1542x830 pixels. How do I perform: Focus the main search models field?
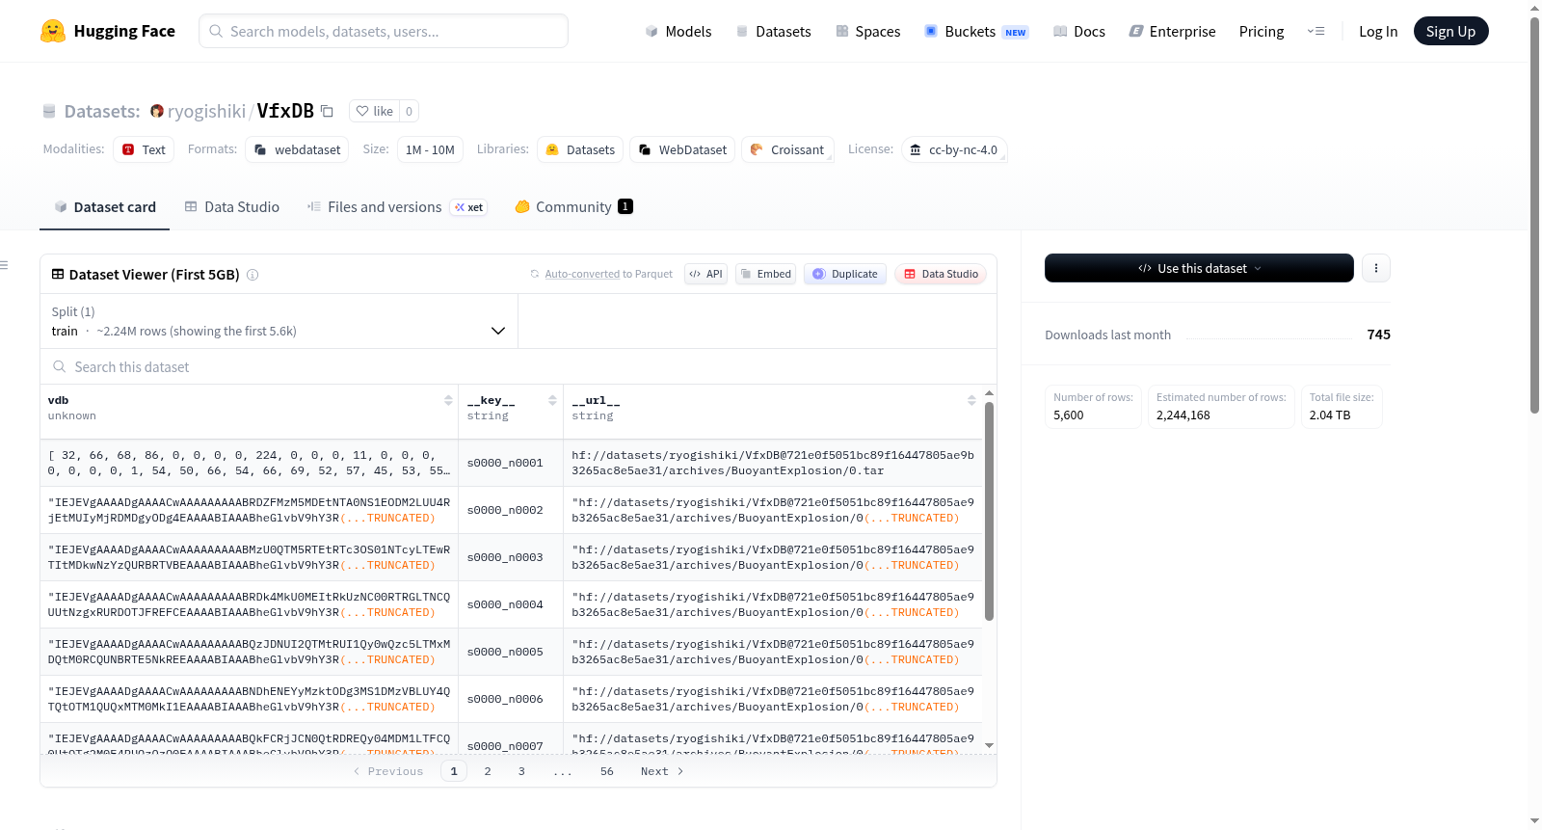(384, 31)
